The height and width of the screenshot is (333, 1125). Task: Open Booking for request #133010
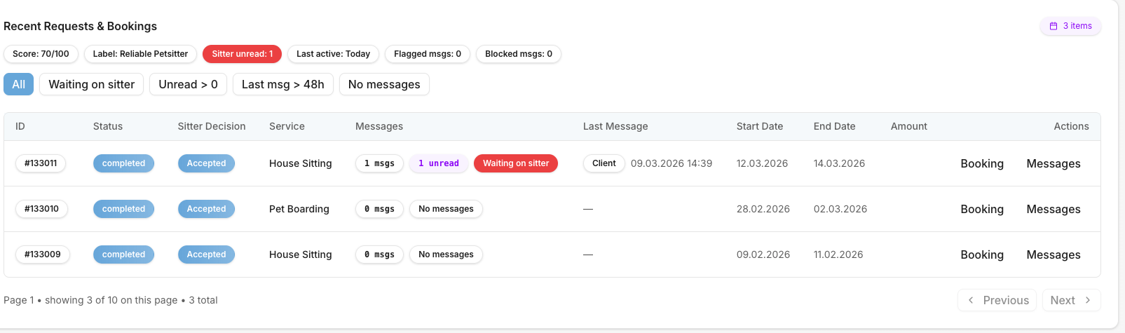coord(981,209)
